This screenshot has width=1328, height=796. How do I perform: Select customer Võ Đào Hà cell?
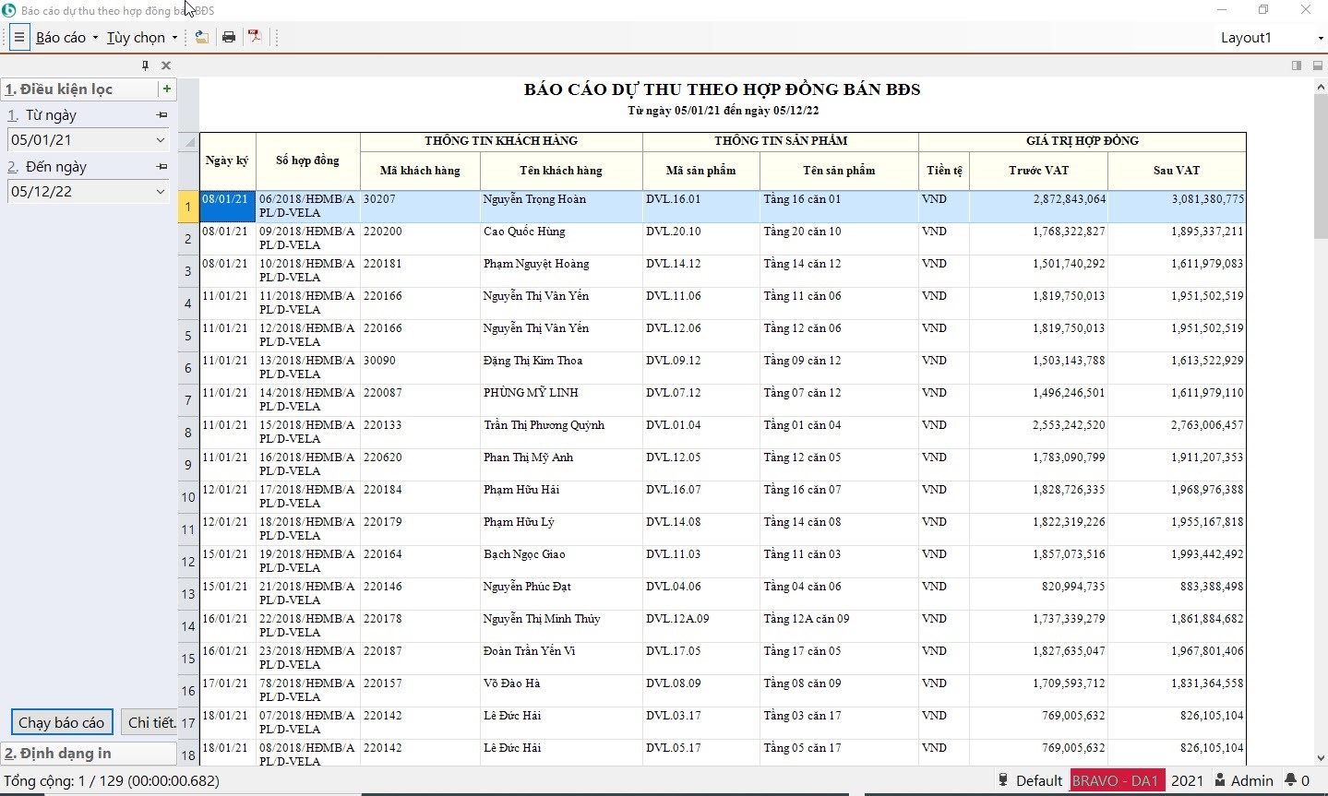tap(561, 691)
